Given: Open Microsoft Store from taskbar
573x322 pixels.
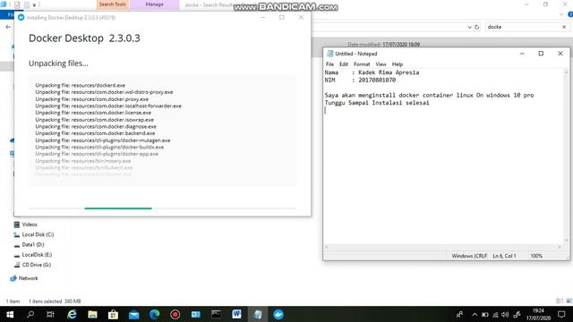Looking at the screenshot, I should tap(113, 314).
